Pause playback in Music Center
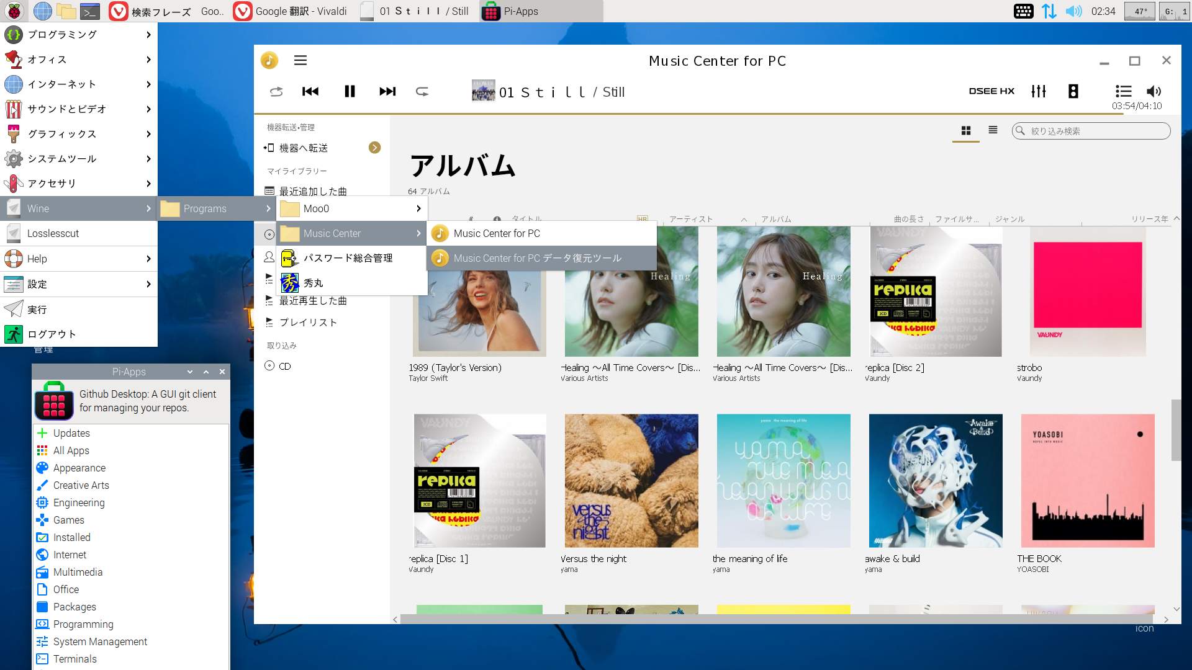Screen dimensions: 1192x670 350,91
